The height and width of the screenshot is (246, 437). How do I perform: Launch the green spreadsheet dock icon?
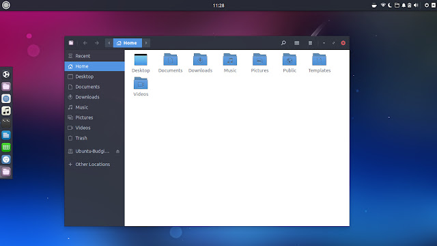(x=6, y=148)
